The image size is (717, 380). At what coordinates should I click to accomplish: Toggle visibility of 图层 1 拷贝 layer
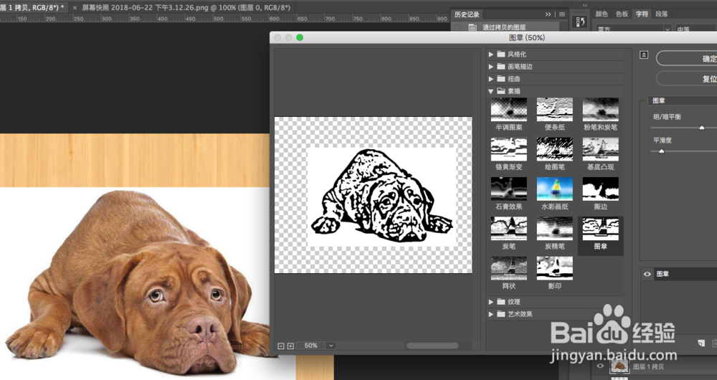pyautogui.click(x=600, y=366)
